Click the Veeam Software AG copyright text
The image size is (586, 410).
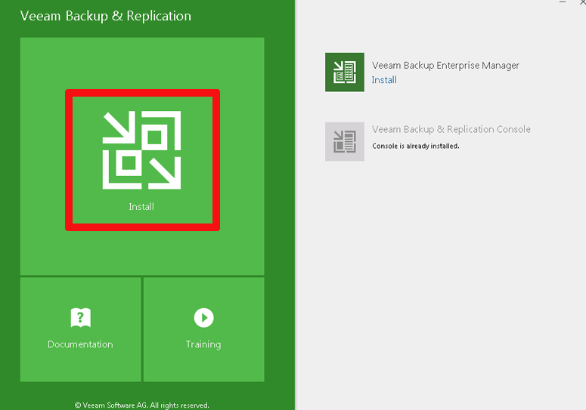[x=142, y=405]
